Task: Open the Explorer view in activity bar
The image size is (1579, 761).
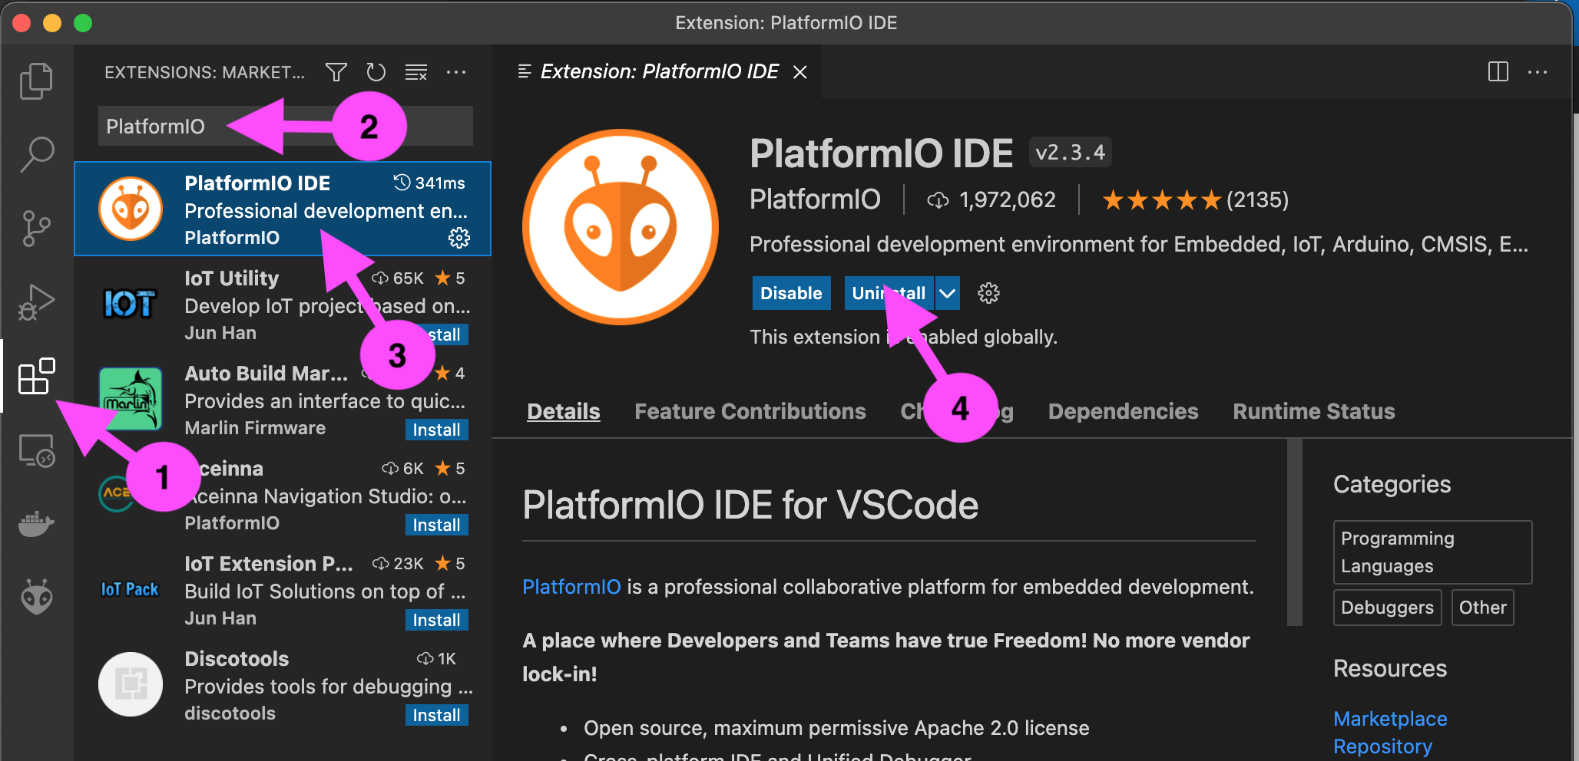Action: 36,81
